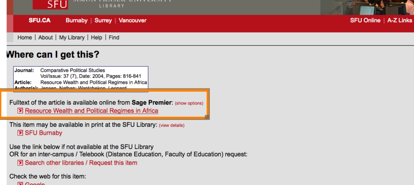Expand Sage Premier show options
Screen dimensions: 414x185
click(x=189, y=103)
